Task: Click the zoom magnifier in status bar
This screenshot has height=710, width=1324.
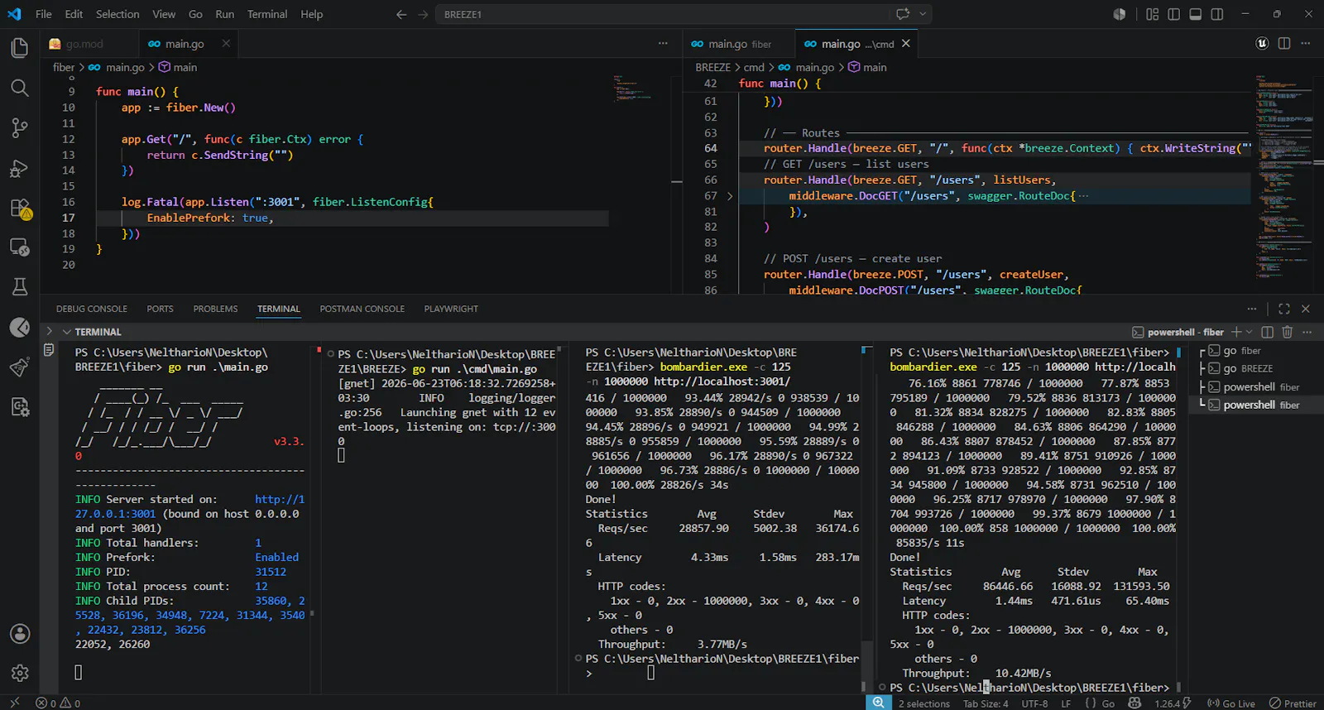Action: [878, 703]
